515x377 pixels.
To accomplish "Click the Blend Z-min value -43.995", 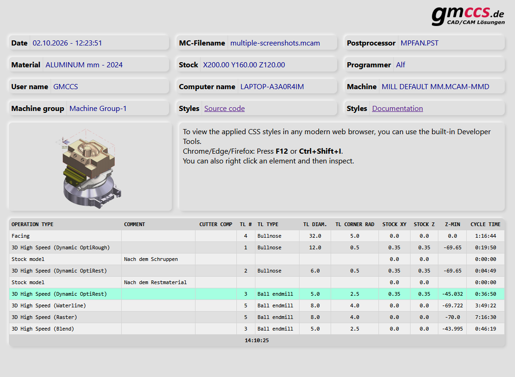I will point(453,329).
